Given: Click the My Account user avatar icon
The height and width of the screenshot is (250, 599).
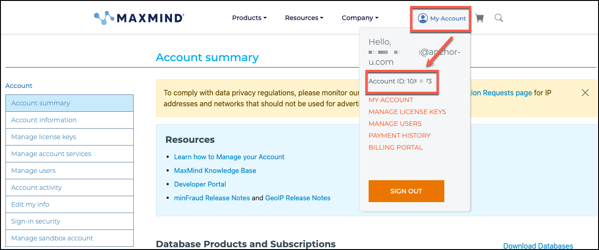Looking at the screenshot, I should click(x=423, y=18).
